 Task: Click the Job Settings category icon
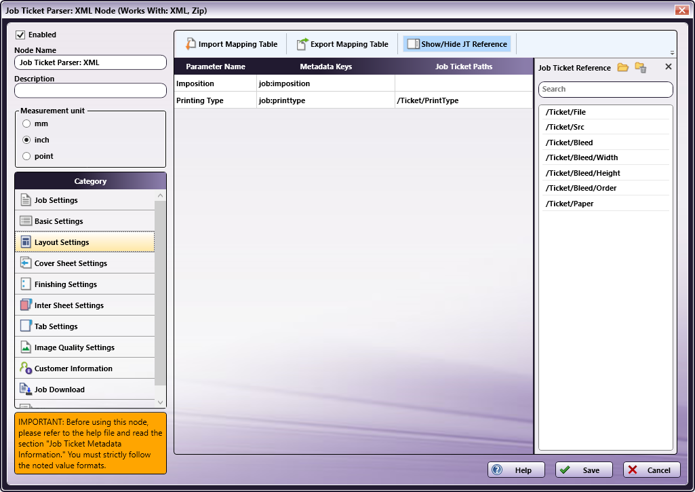click(x=26, y=200)
